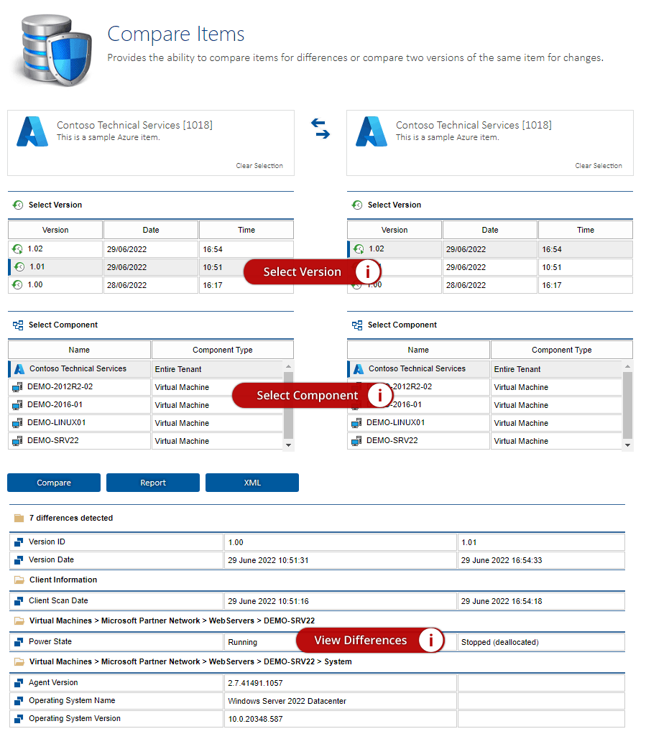Image resolution: width=646 pixels, height=739 pixels.
Task: Click Stopped (deallocated) power state value
Action: 500,642
